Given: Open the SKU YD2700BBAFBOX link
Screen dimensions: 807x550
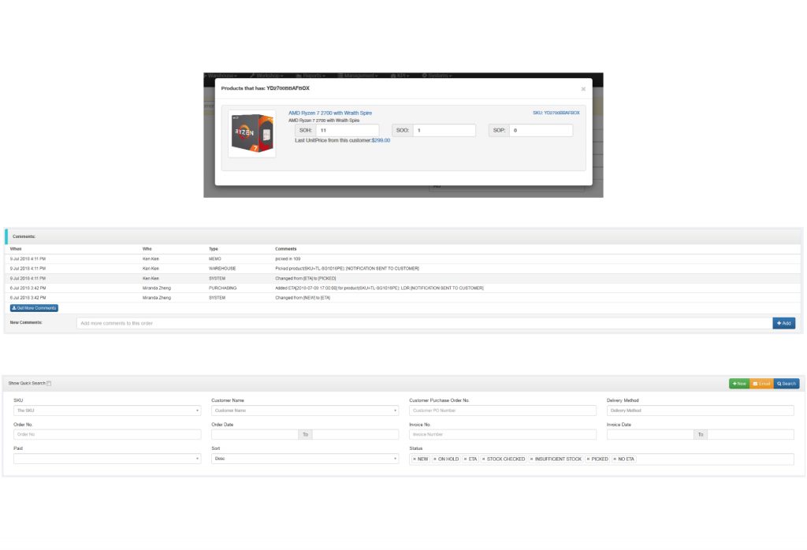Looking at the screenshot, I should (556, 113).
